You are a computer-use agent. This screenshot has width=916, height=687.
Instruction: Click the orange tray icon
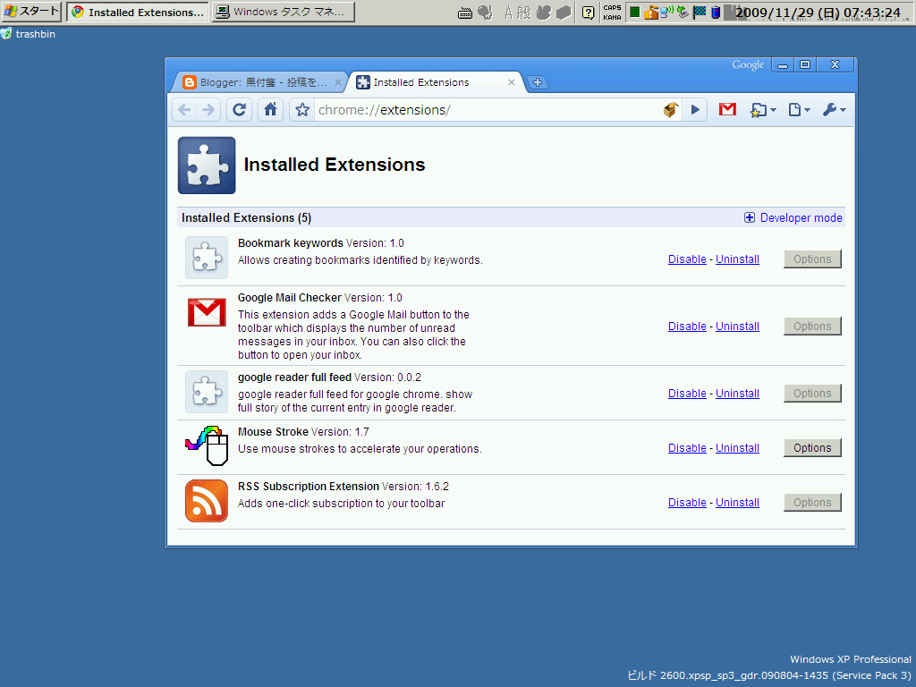point(651,12)
